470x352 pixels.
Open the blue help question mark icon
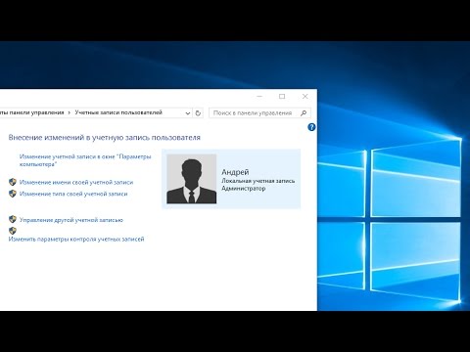(311, 127)
